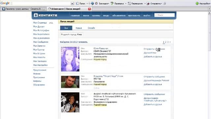Open Мнения in the sidebar

click(37, 74)
